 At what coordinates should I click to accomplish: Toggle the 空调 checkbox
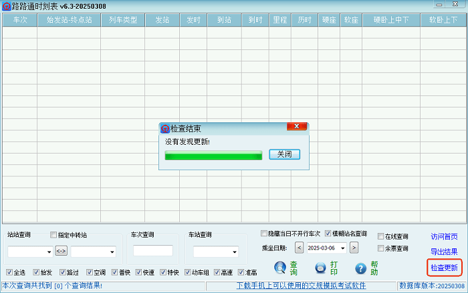coord(90,272)
